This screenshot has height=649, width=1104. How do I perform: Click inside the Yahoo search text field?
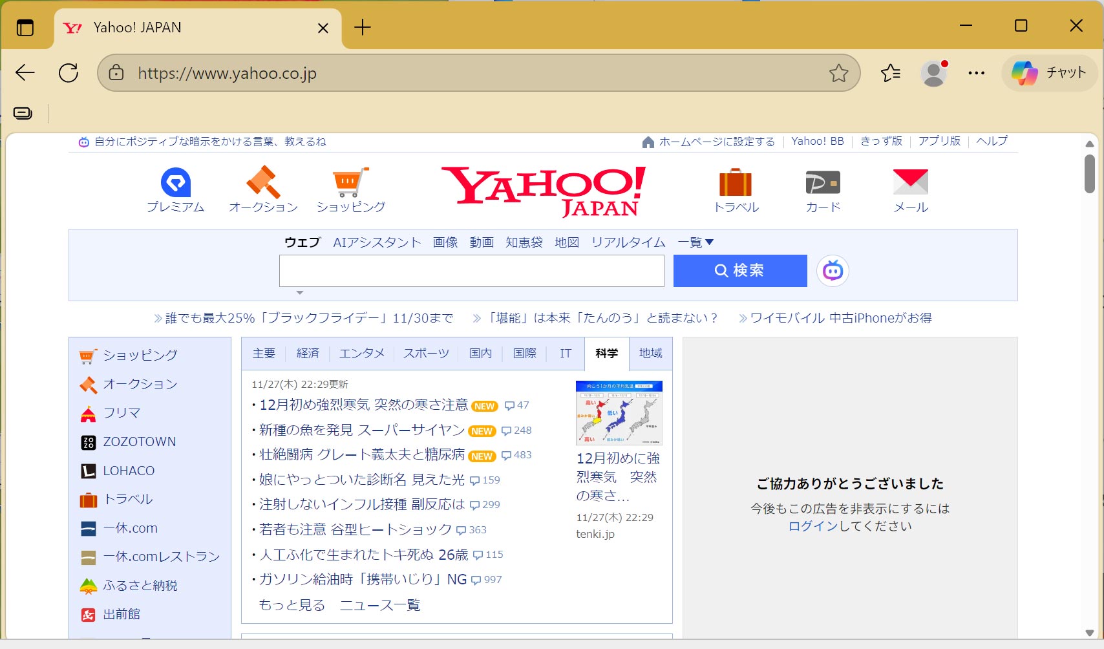click(471, 271)
